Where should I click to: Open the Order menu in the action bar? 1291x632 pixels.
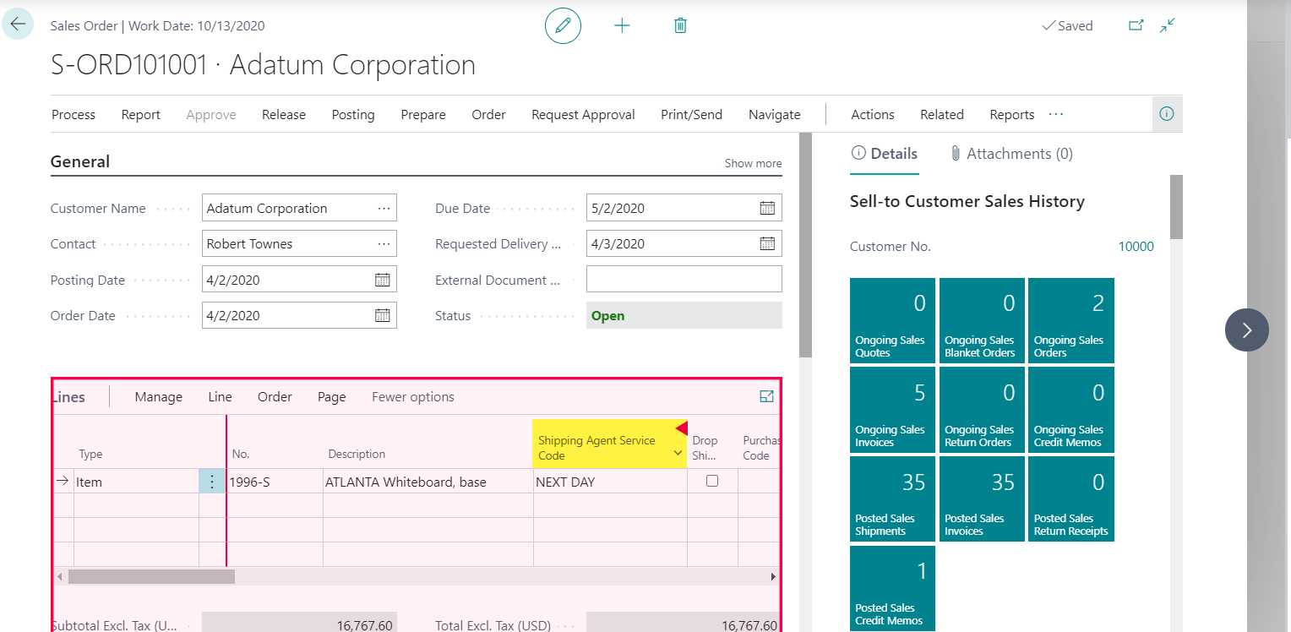pyautogui.click(x=488, y=115)
